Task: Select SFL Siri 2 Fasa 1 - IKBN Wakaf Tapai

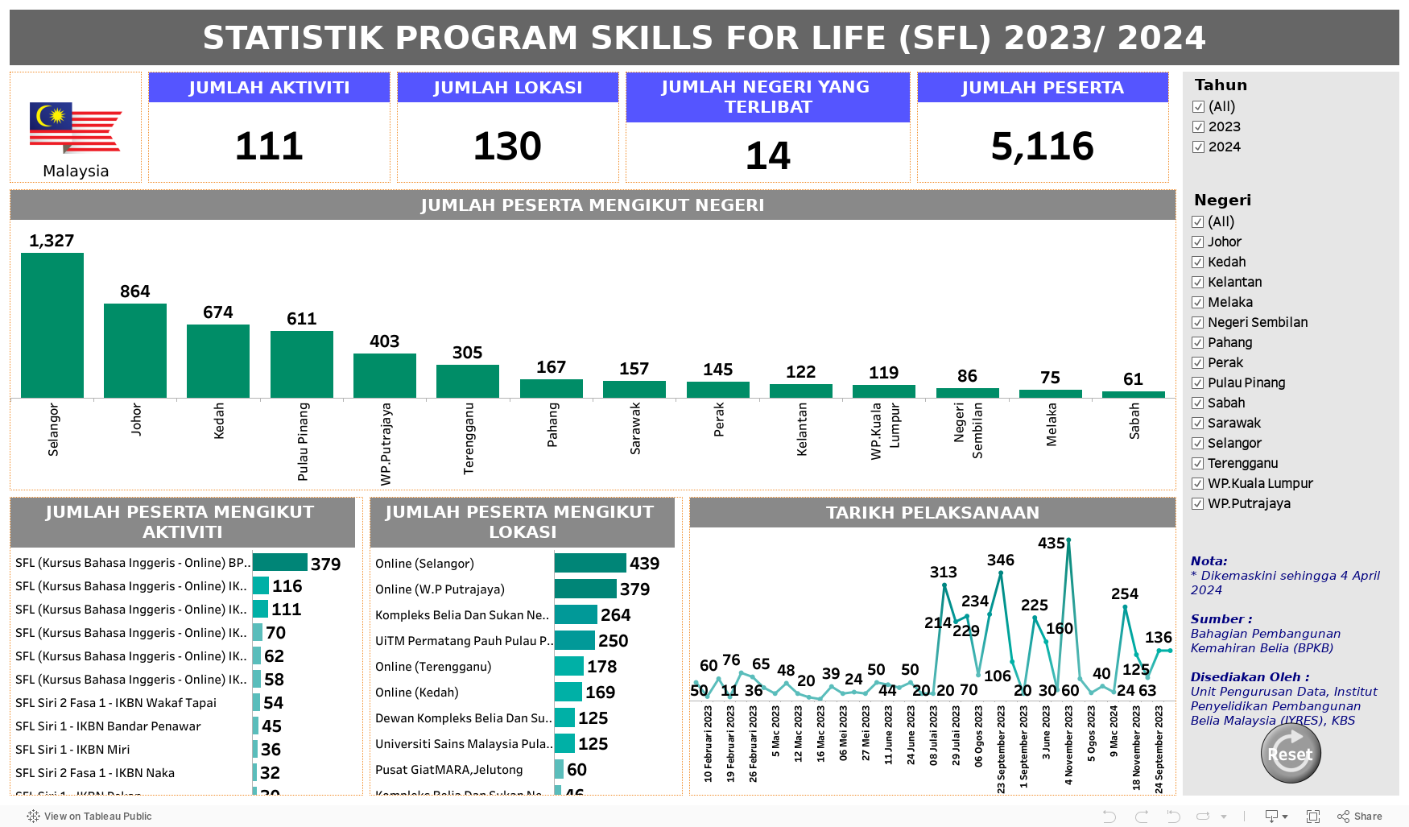Action: (116, 703)
